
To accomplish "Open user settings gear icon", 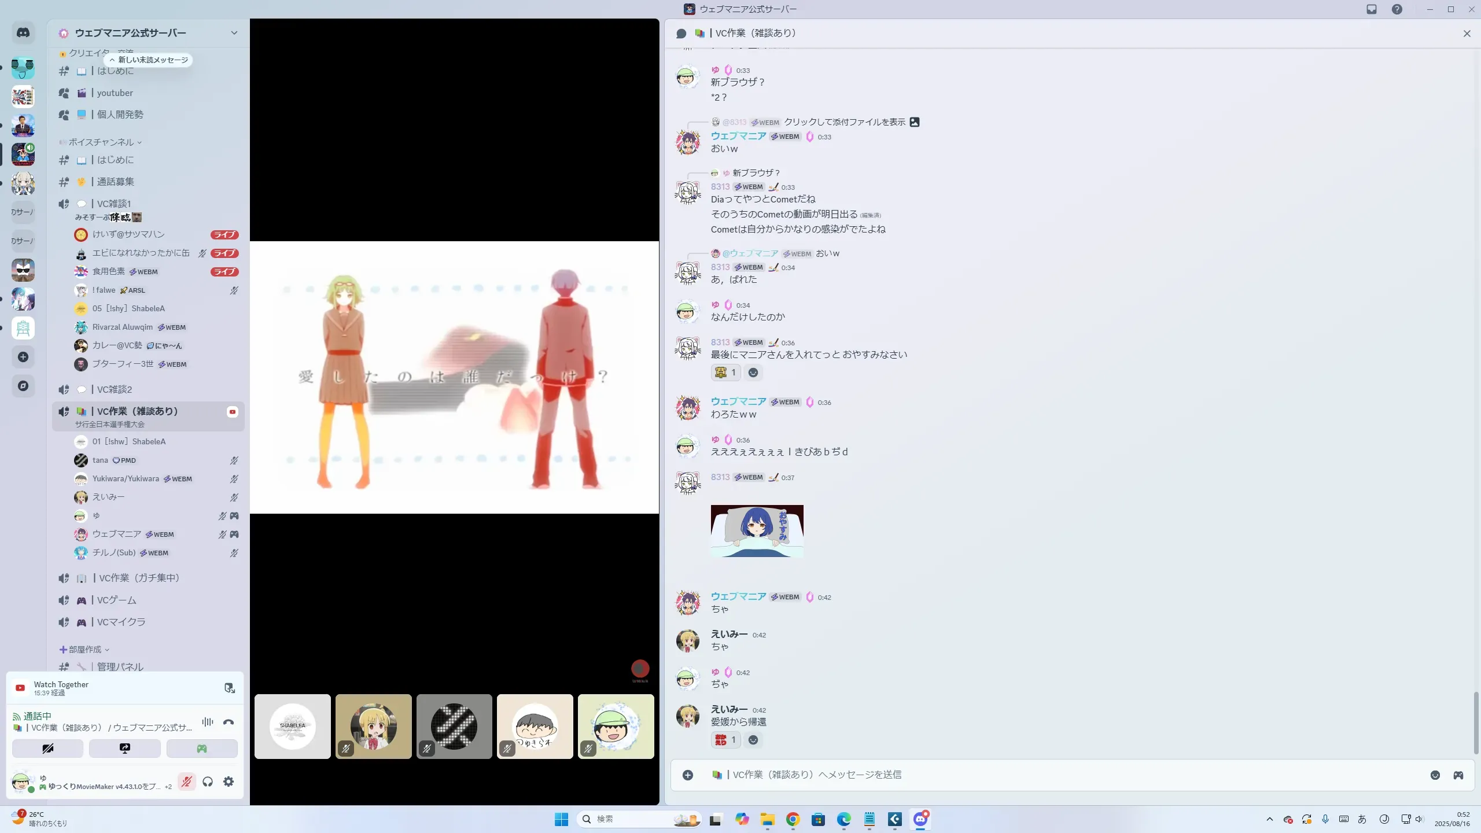I will [x=229, y=782].
